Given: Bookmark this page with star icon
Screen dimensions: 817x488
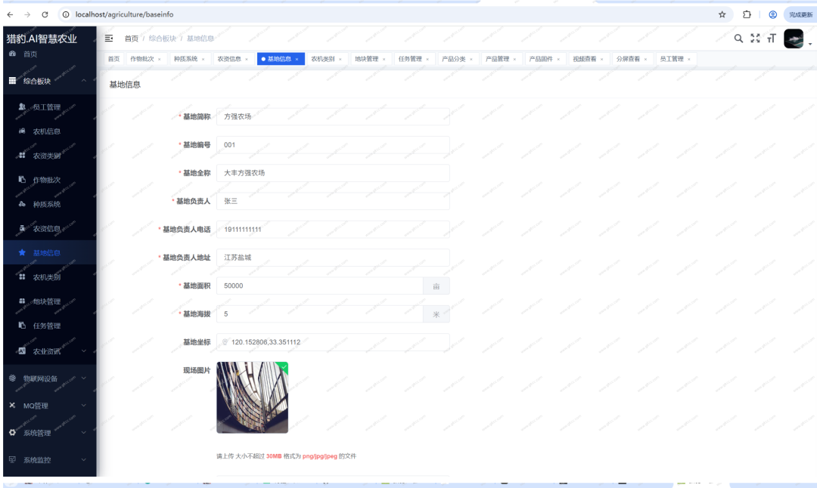Looking at the screenshot, I should 722,14.
